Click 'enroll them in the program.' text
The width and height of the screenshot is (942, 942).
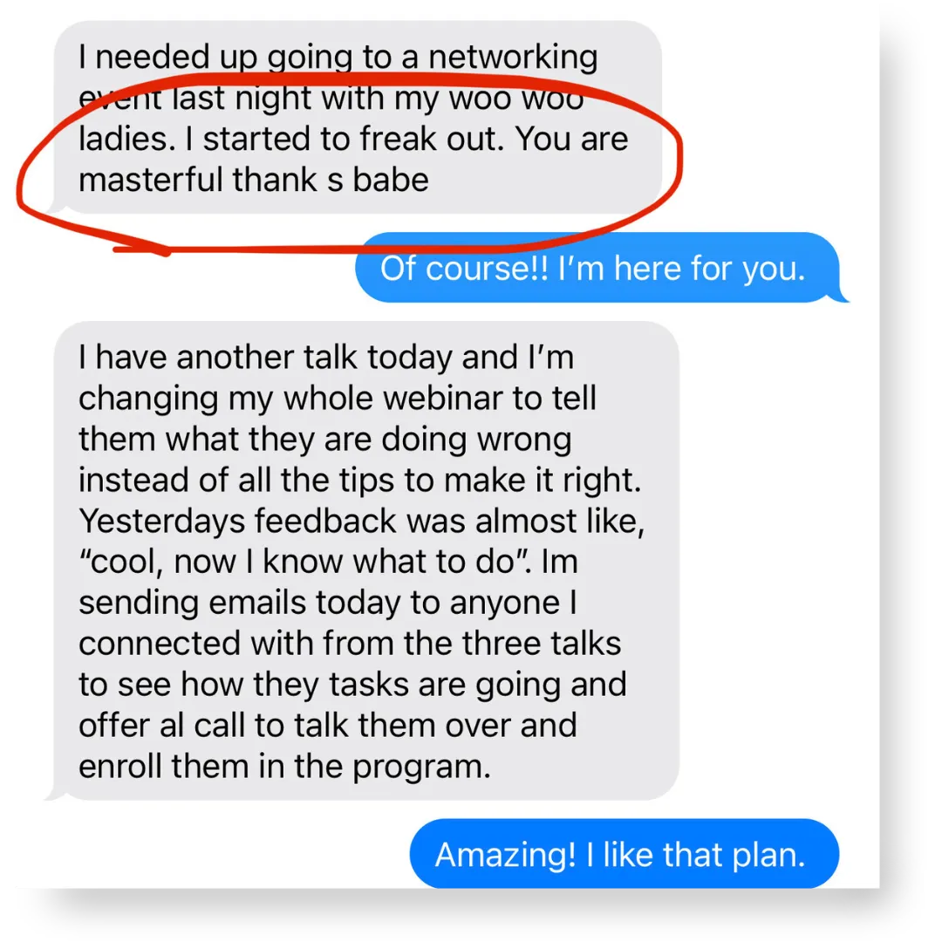284,767
